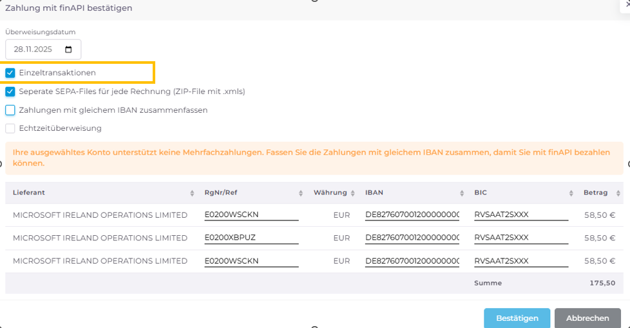The width and height of the screenshot is (630, 328).
Task: Disable Seperate SEPA-Files für jede Rechnung
Action: 10,92
